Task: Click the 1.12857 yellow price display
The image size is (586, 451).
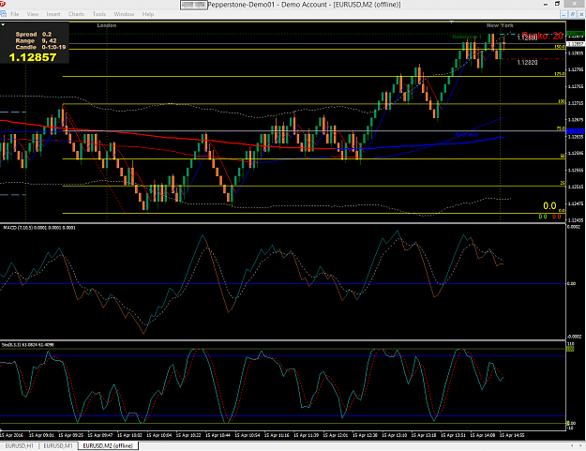Action: coord(33,57)
